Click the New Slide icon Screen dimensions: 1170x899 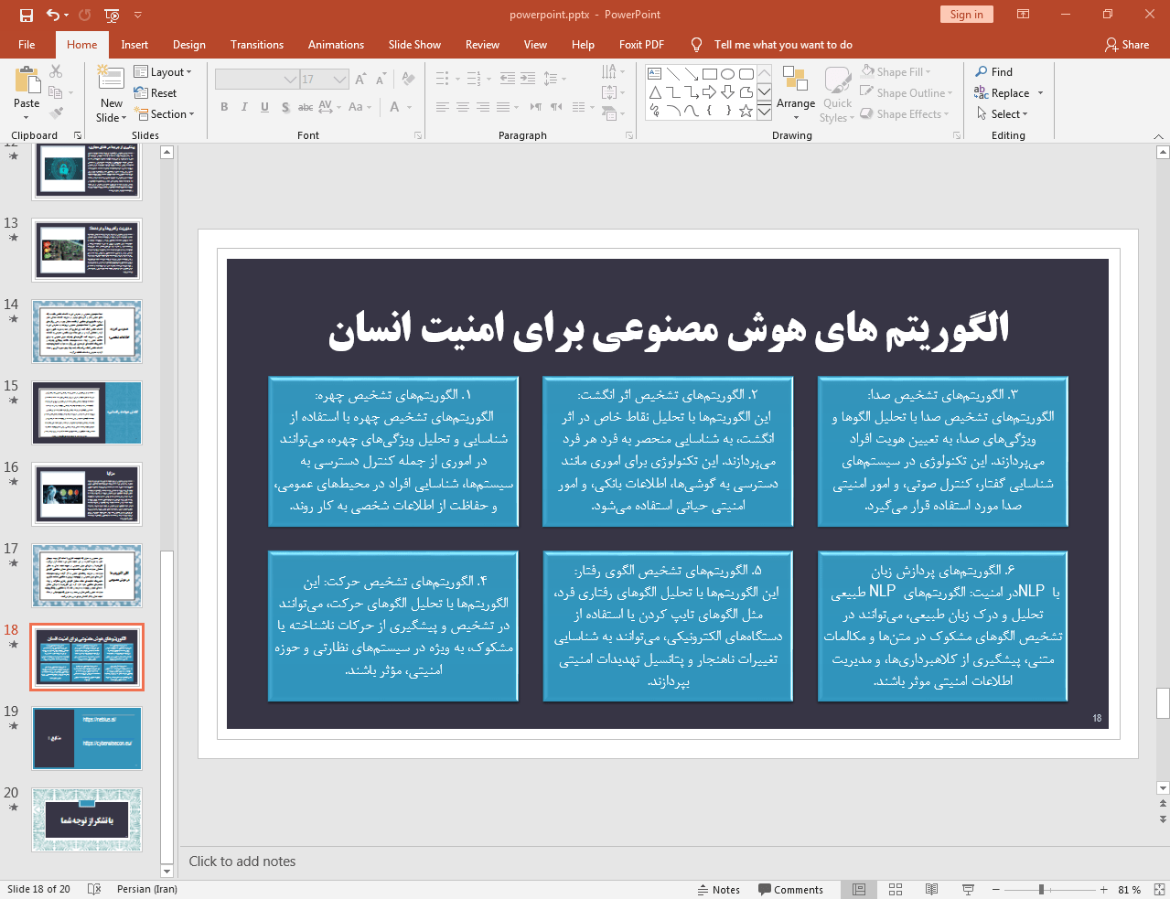(111, 79)
